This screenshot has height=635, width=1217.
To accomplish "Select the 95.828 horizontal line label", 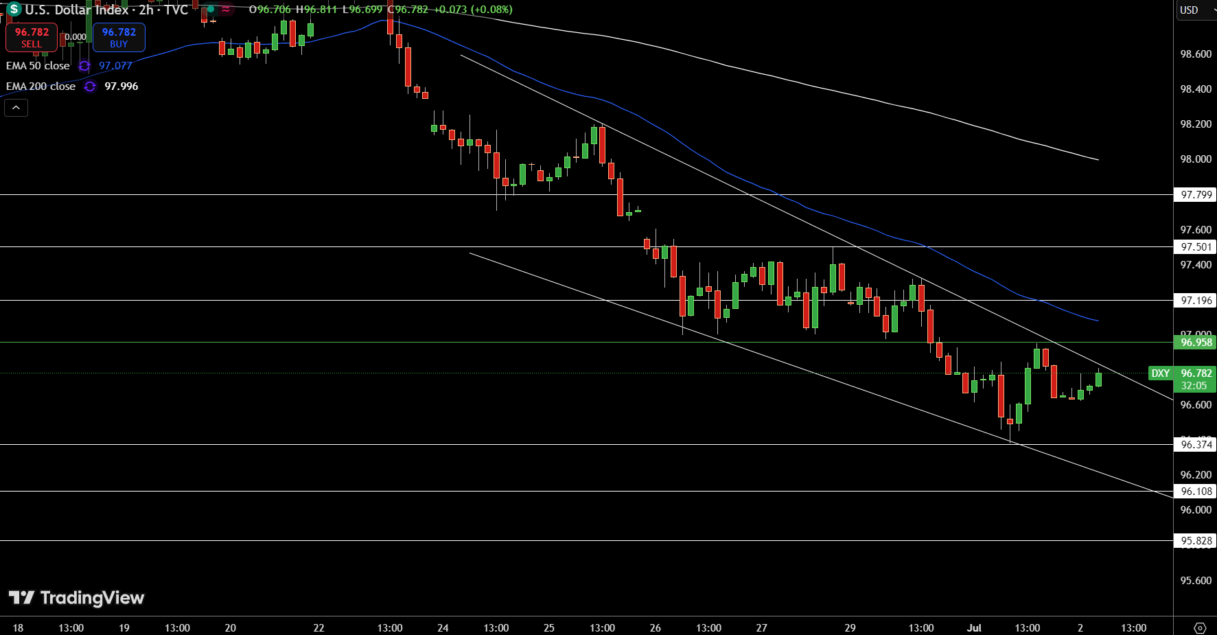I will [x=1196, y=541].
